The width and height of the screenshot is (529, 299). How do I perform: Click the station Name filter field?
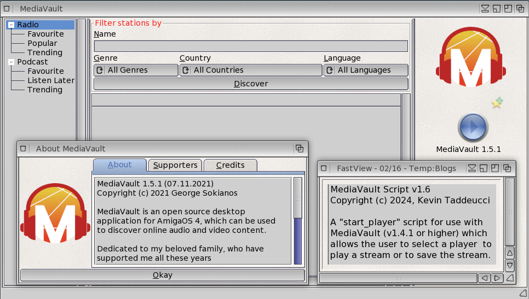pyautogui.click(x=251, y=46)
